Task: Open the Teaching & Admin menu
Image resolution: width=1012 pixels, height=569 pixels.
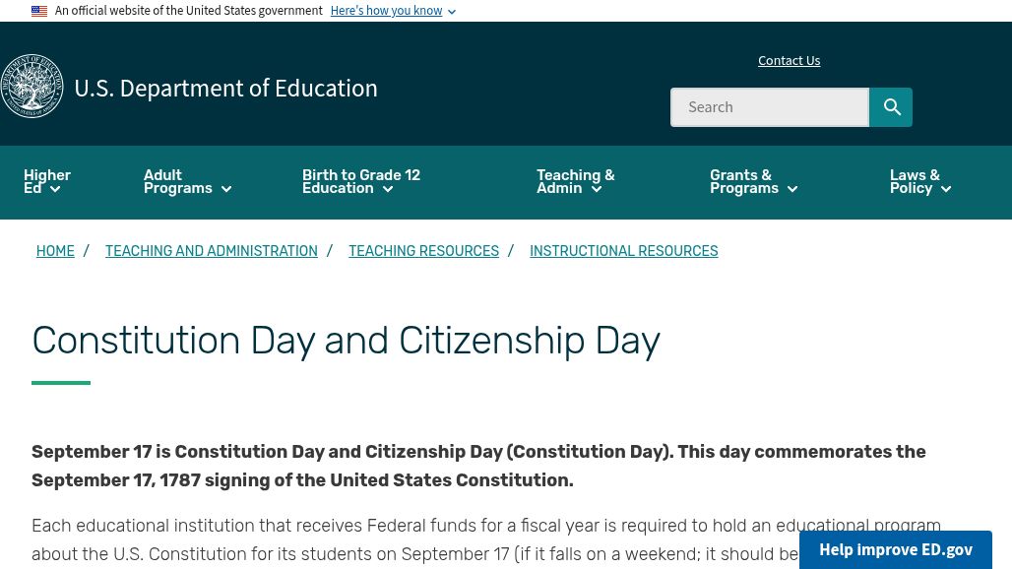Action: 575,181
